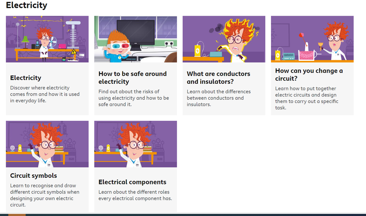366x216 pixels.
Task: Click the orange highlighted taskbar item
Action: (17, 214)
